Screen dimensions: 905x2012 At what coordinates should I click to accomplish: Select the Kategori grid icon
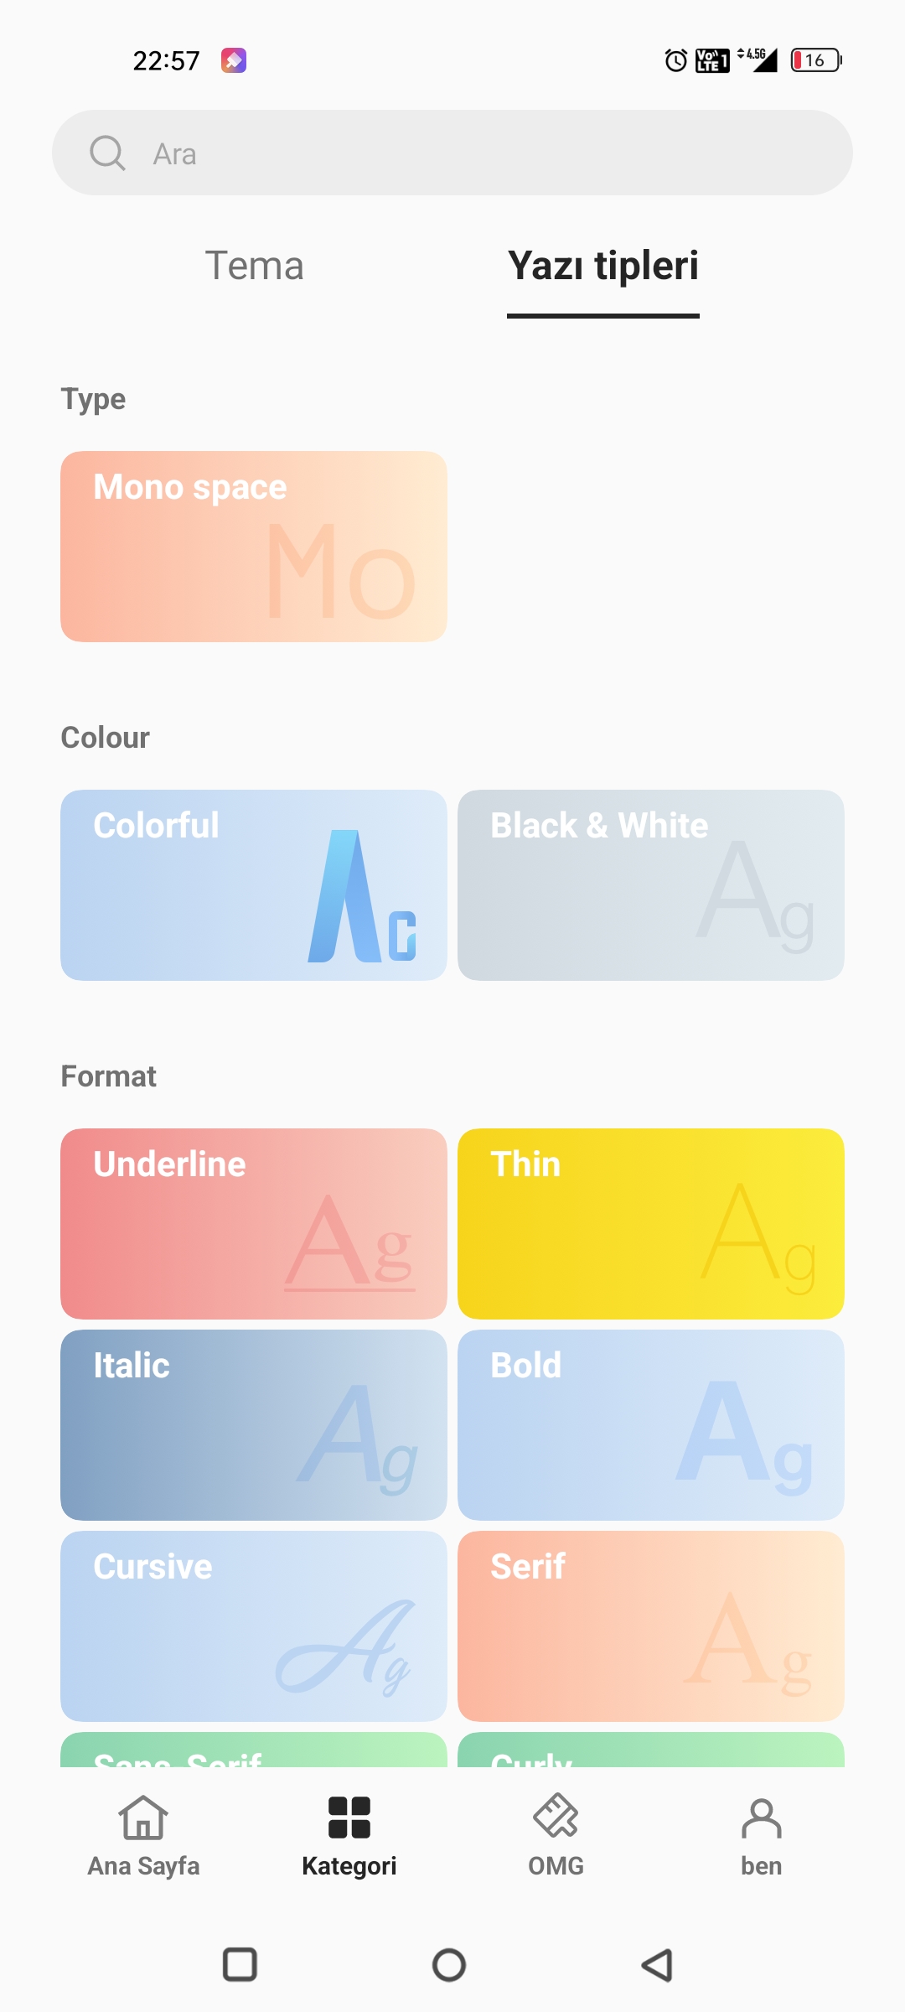click(x=349, y=1818)
